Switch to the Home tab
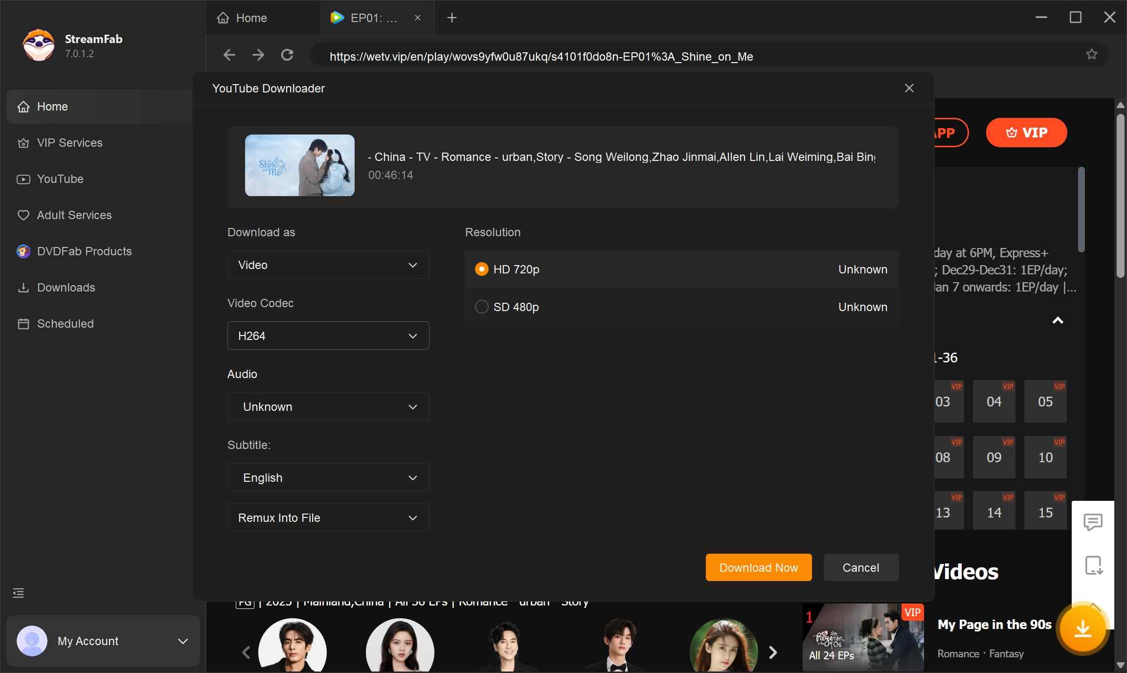The width and height of the screenshot is (1127, 673). (x=251, y=18)
